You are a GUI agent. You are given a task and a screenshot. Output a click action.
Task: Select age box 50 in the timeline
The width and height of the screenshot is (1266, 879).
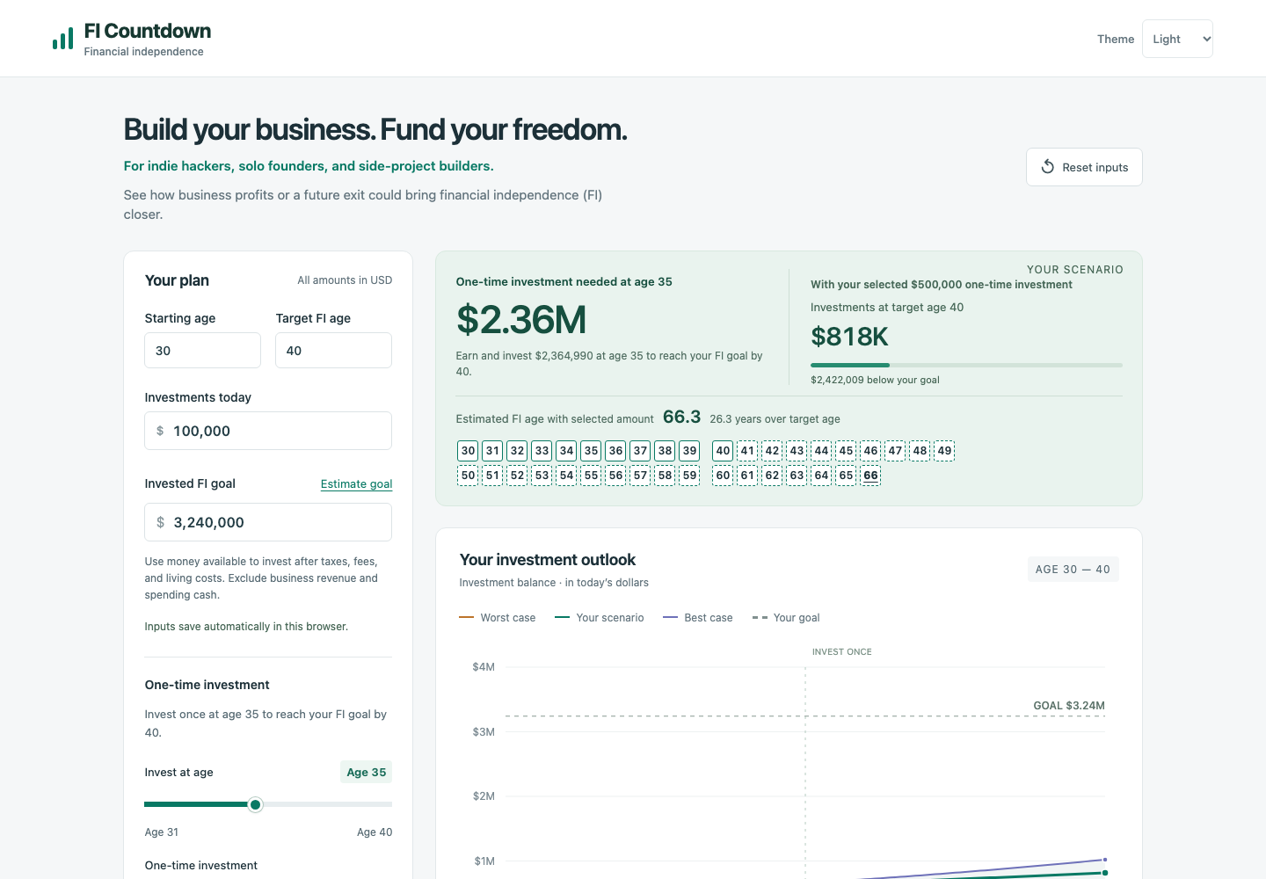tap(468, 476)
